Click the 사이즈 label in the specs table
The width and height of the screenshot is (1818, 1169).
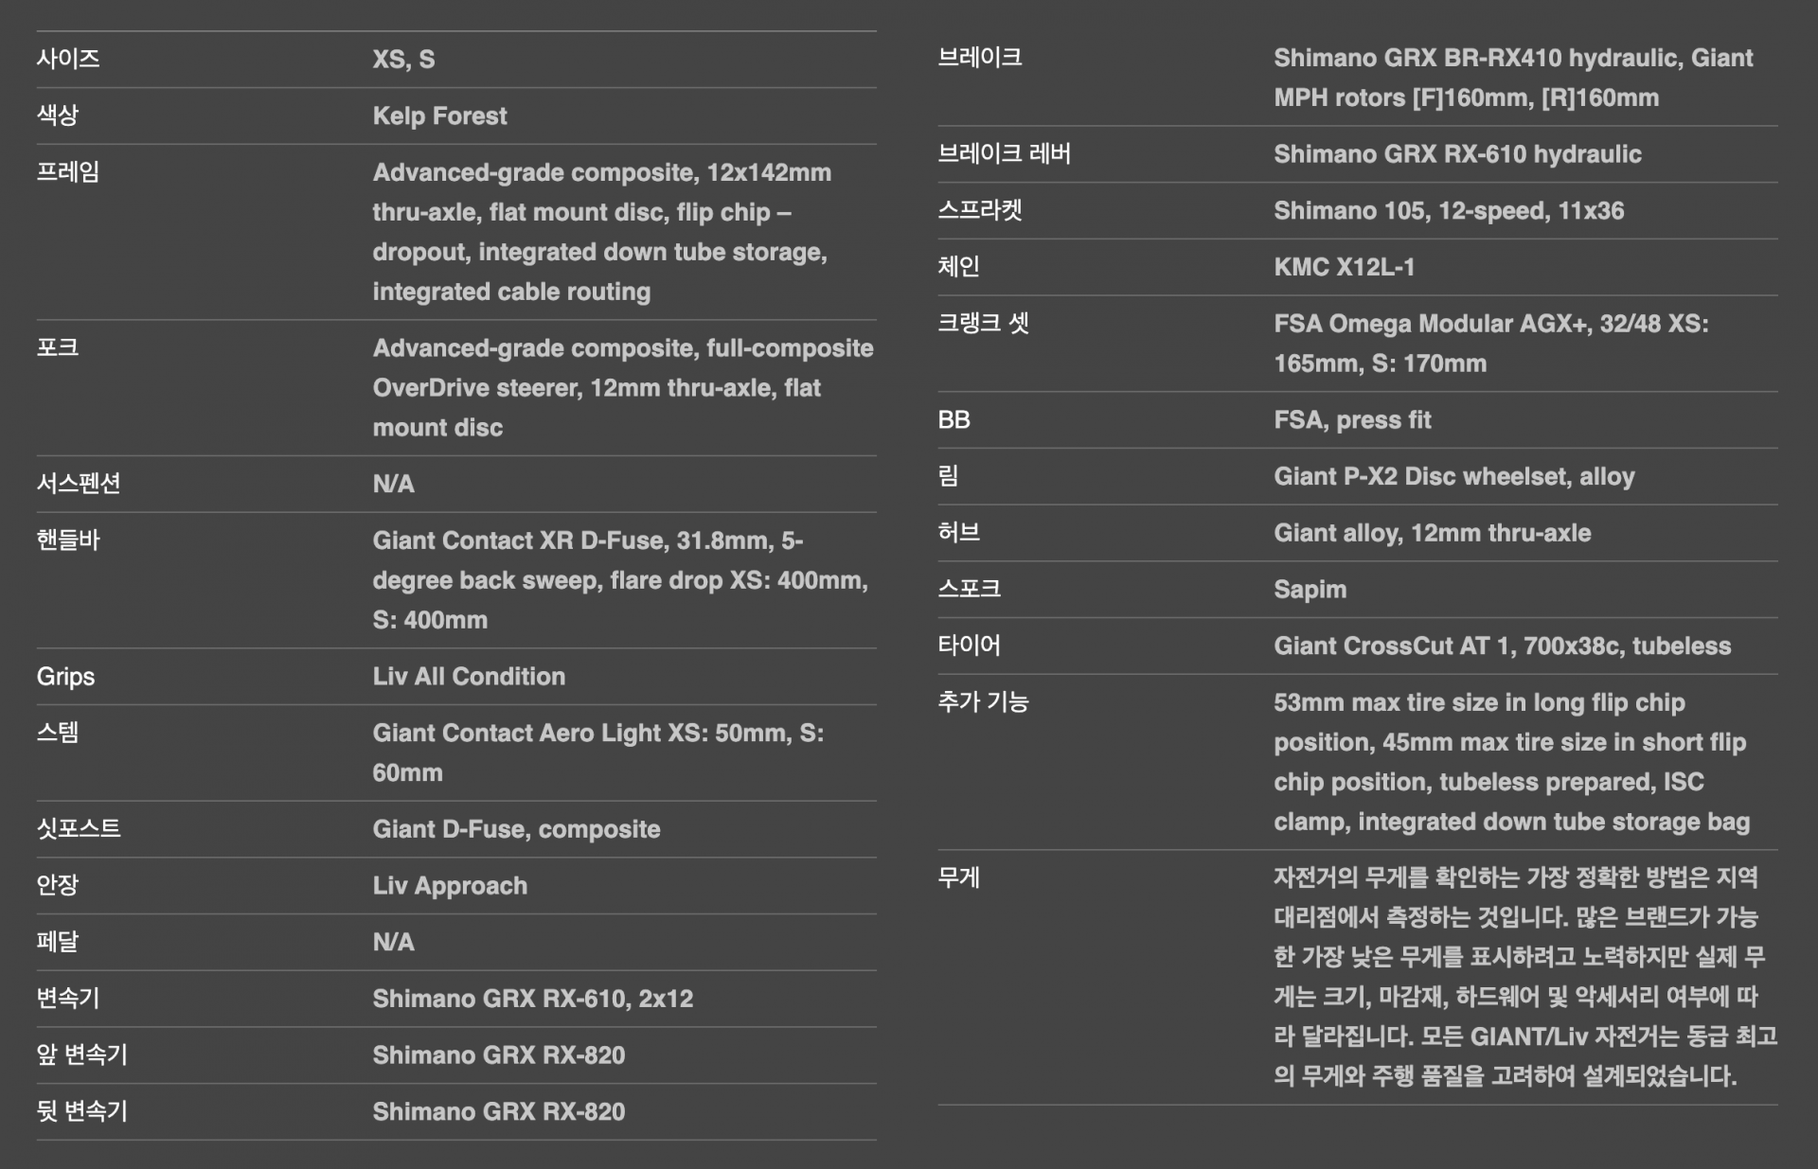[68, 59]
